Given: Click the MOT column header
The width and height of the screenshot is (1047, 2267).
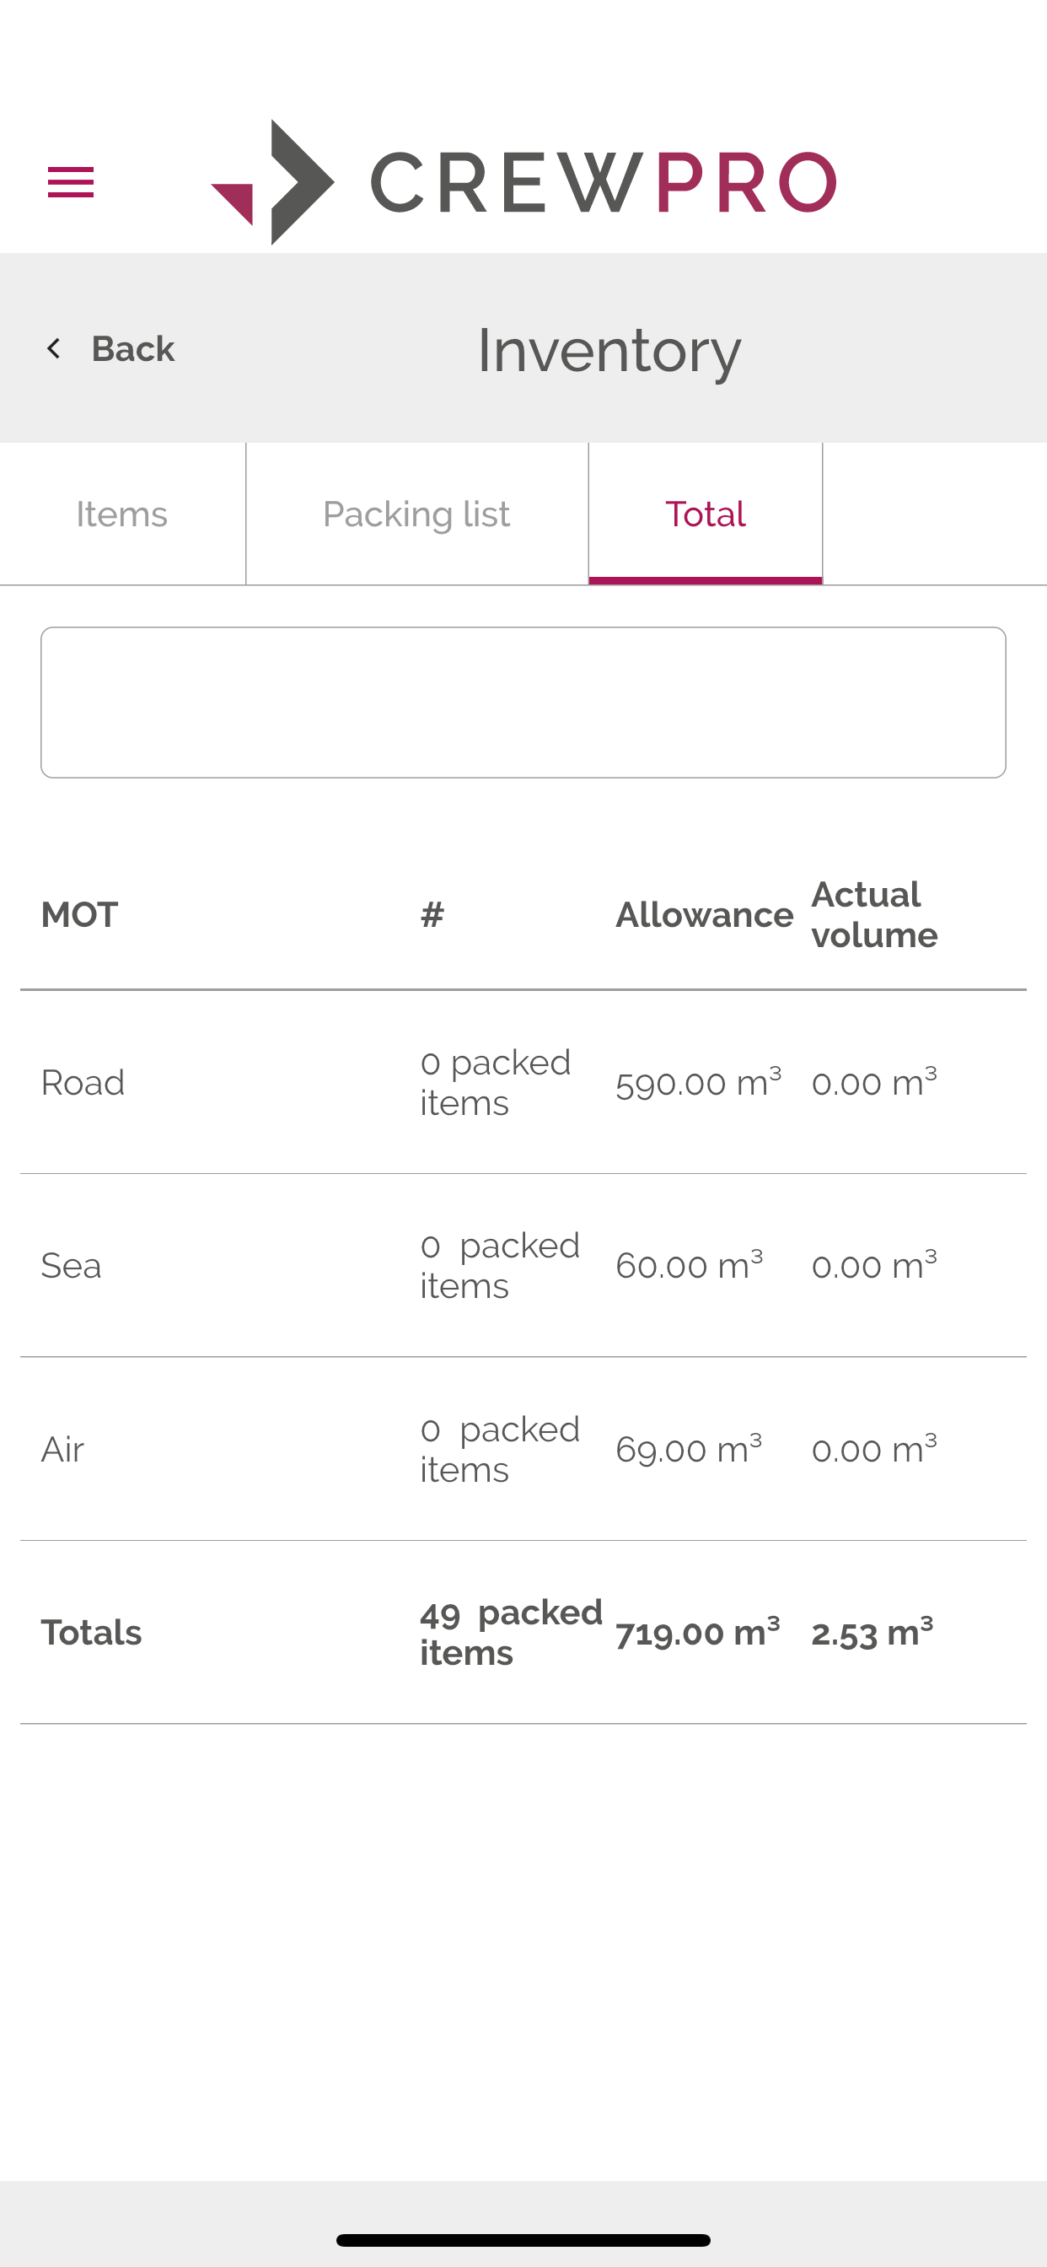Looking at the screenshot, I should 79,915.
